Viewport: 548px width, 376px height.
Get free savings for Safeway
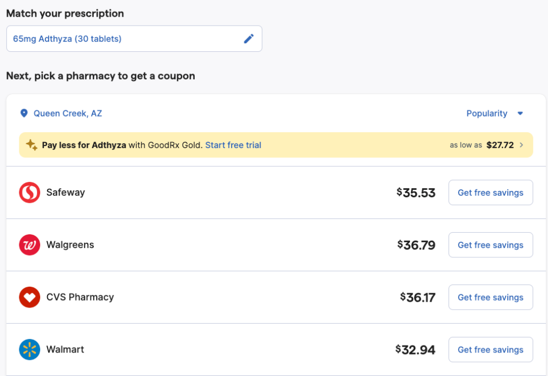click(x=490, y=193)
